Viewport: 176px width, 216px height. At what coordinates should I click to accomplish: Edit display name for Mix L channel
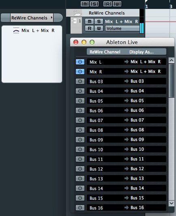(146, 62)
